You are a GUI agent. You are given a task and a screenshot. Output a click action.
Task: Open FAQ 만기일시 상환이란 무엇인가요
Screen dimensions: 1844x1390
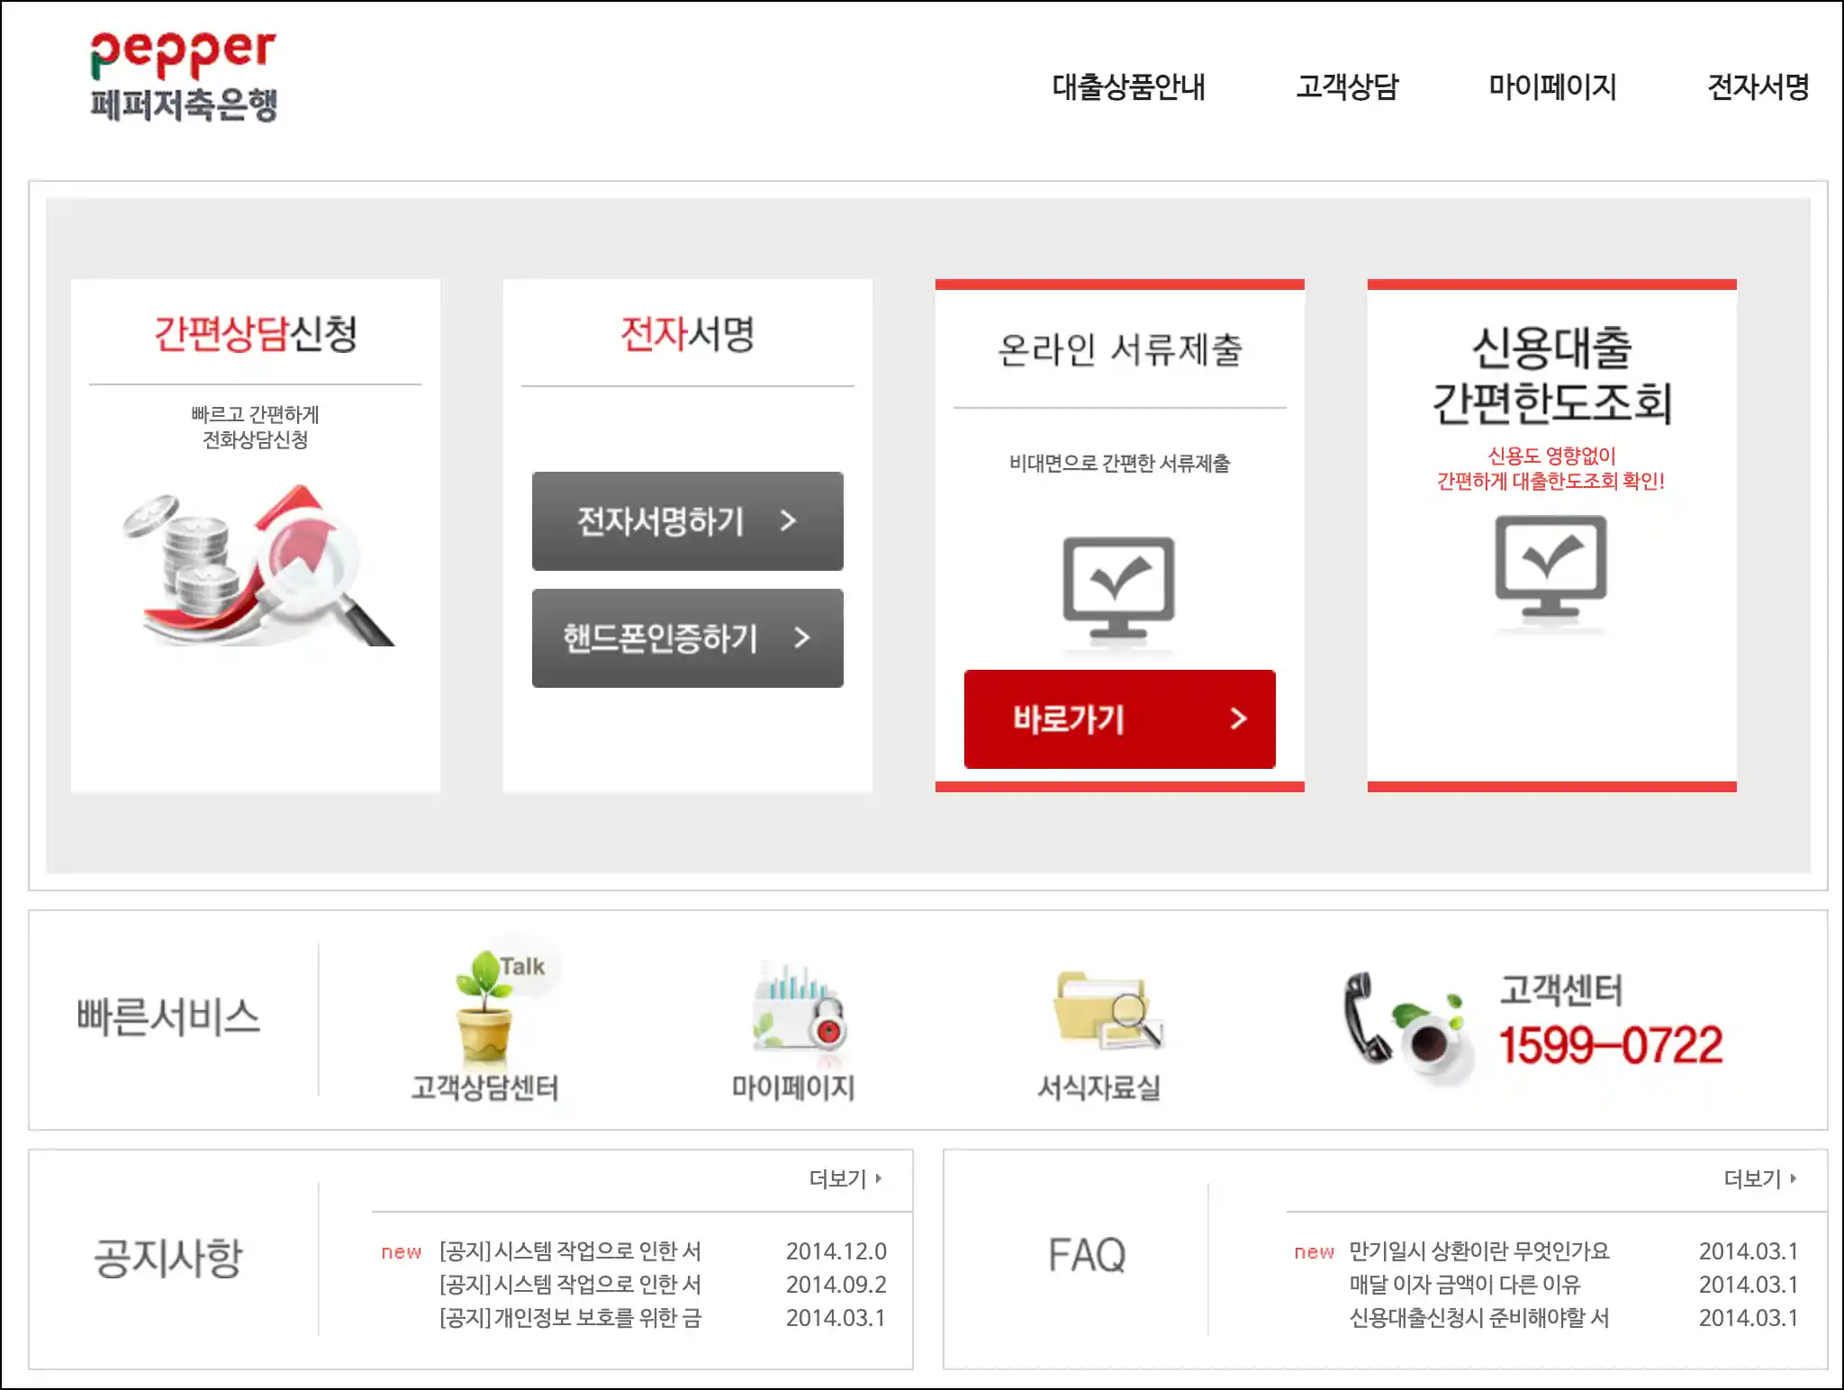pos(1478,1251)
